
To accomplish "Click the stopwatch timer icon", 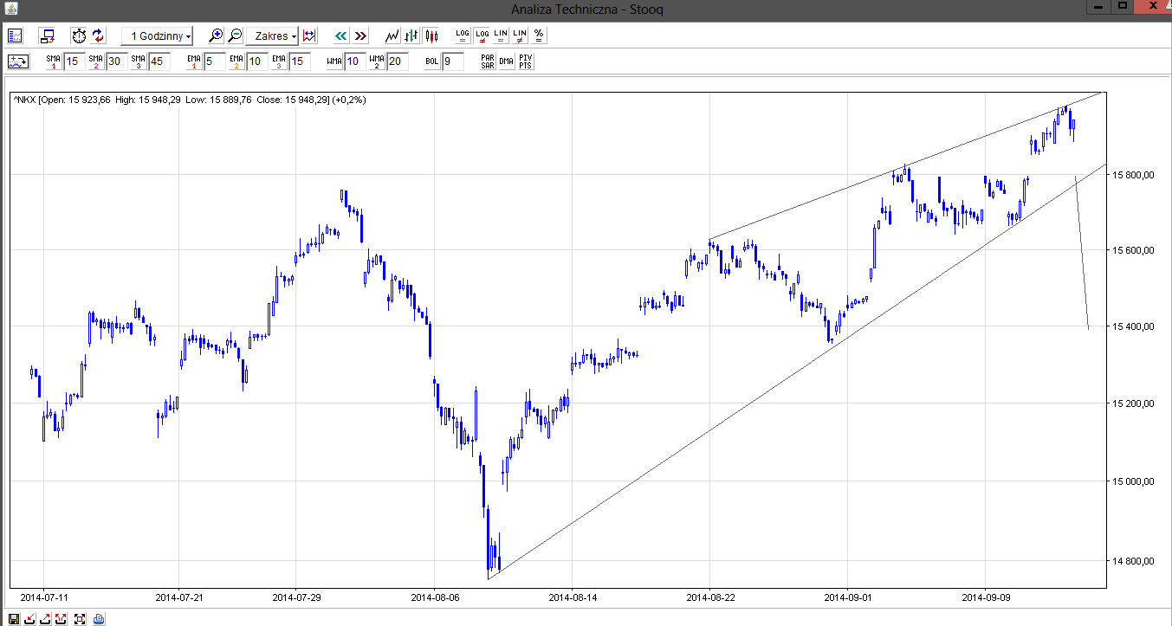I will tap(79, 35).
